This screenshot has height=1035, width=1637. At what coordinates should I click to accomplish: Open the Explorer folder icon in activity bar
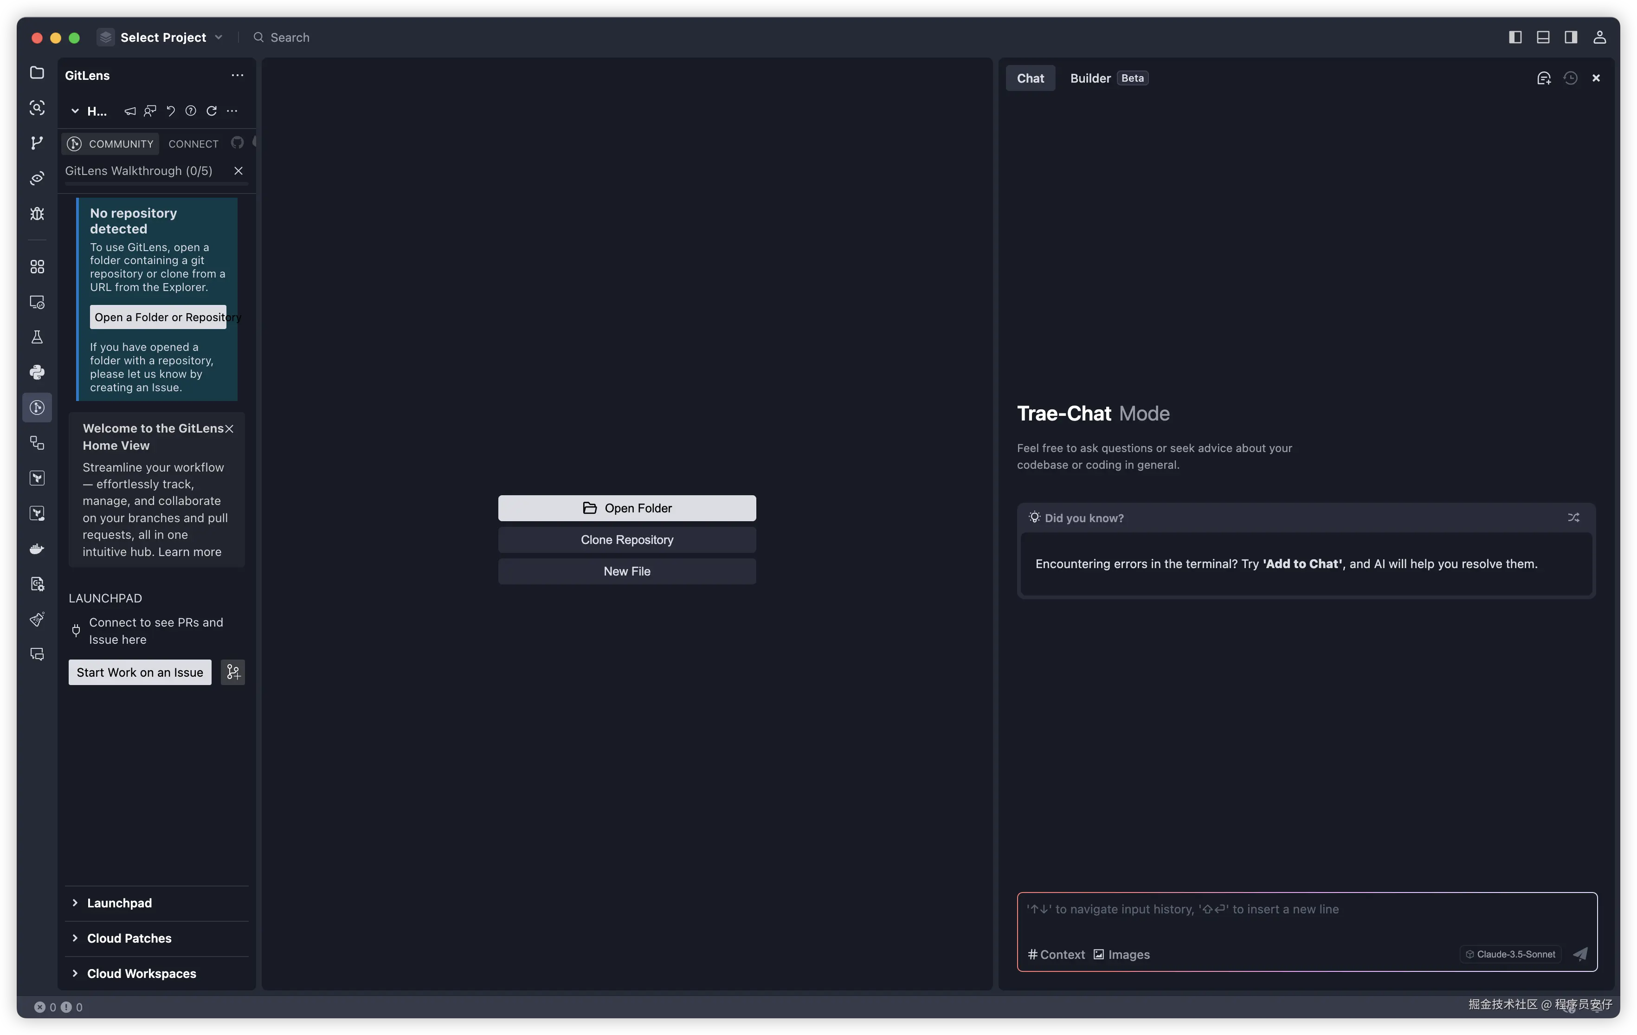(x=37, y=73)
